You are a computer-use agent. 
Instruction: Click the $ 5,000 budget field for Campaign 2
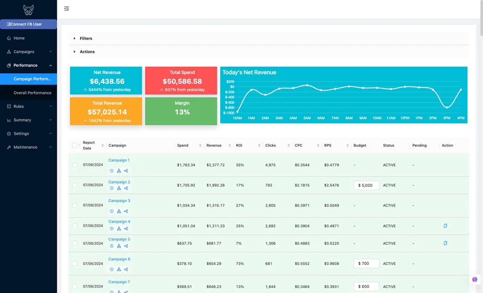coord(366,185)
